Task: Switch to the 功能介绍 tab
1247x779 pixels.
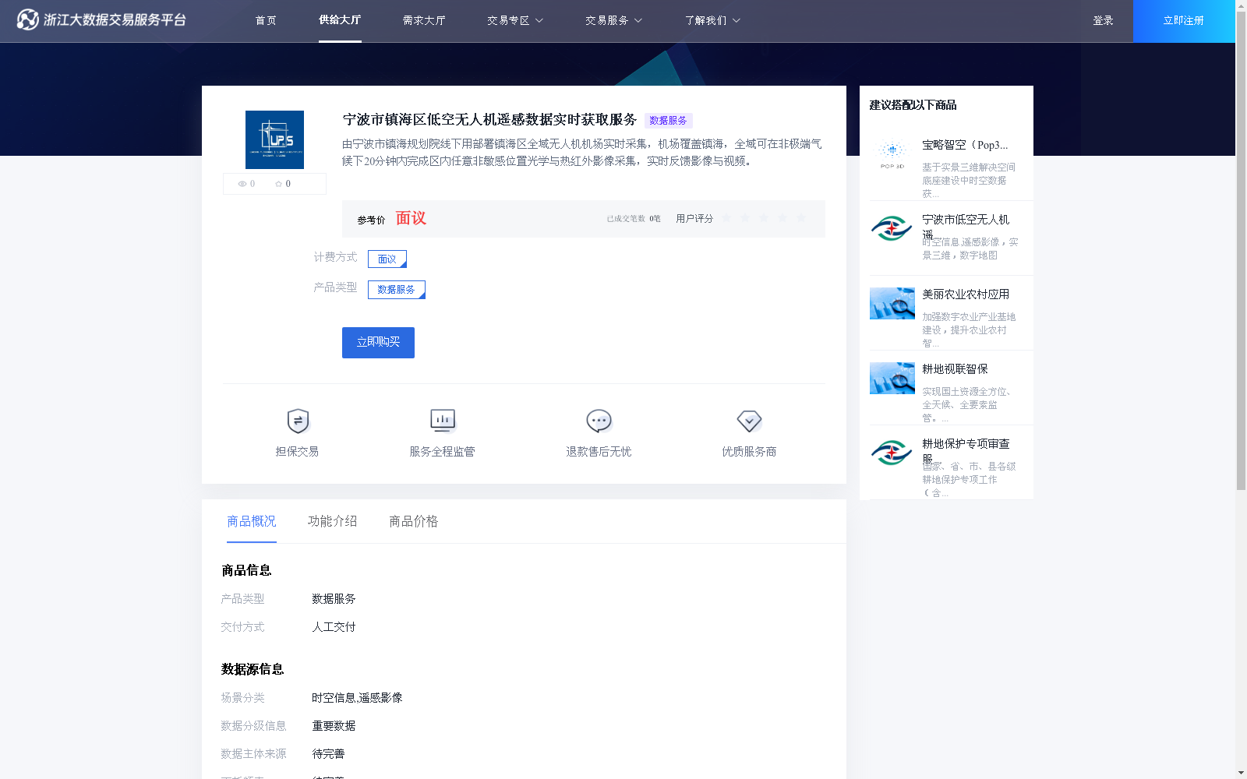Action: (x=333, y=521)
